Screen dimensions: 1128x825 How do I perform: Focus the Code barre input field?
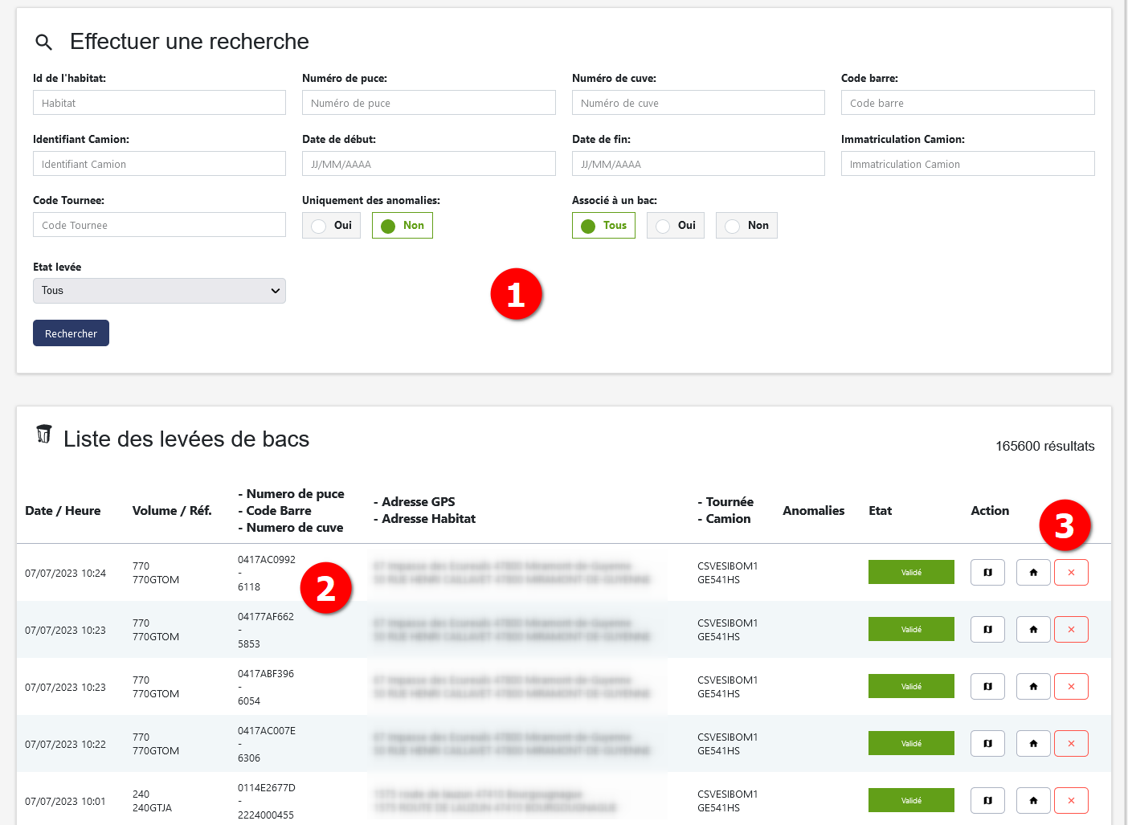(967, 103)
